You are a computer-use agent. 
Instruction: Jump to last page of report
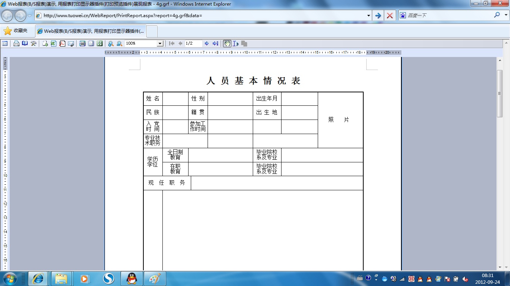tap(215, 44)
